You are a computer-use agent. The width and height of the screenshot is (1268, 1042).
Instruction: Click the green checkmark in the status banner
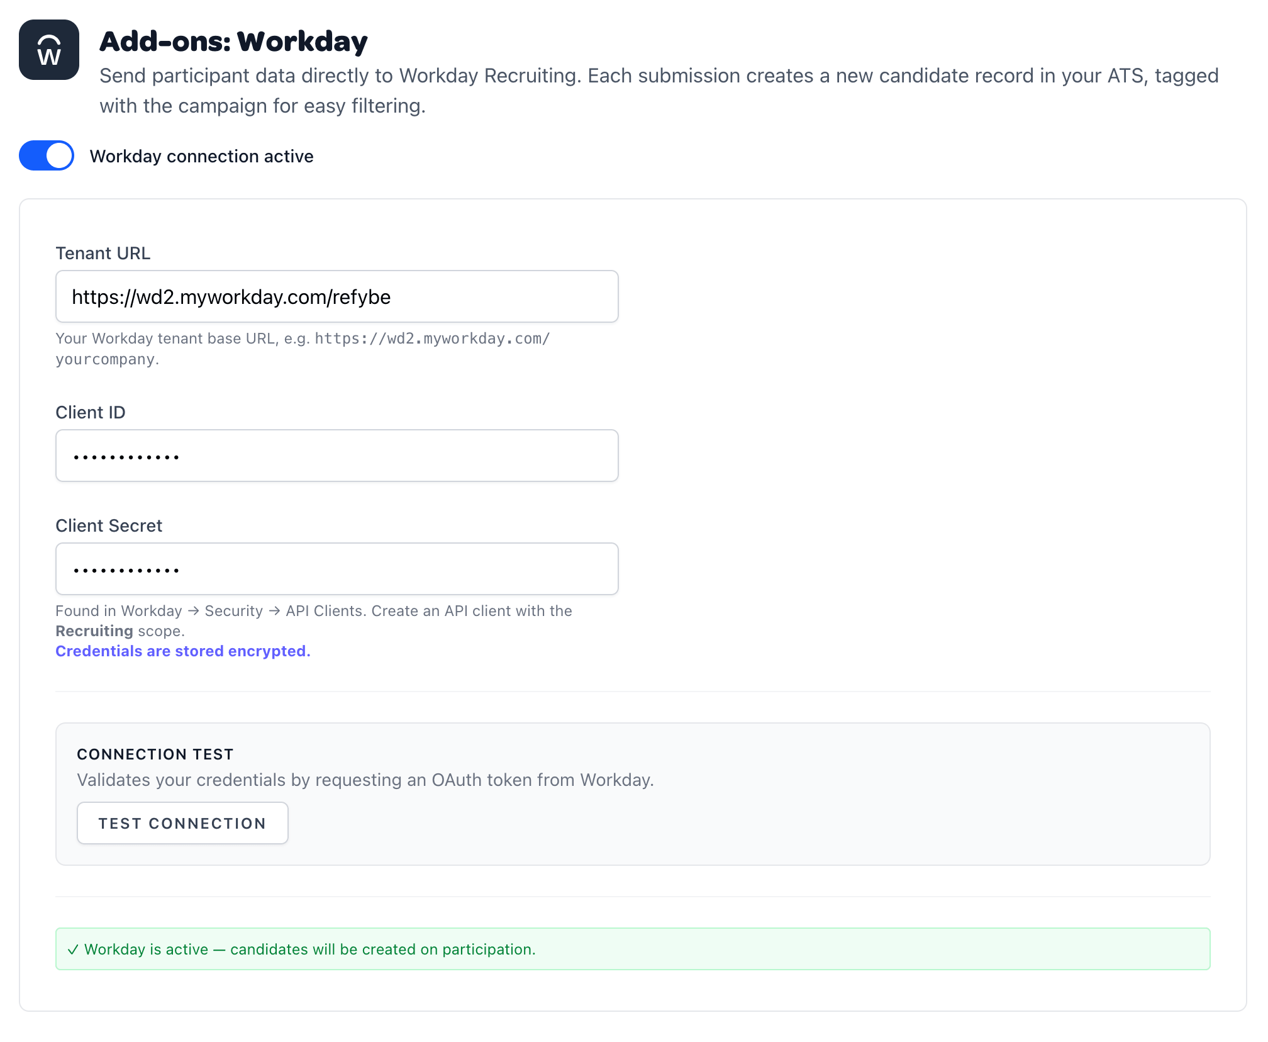click(x=73, y=950)
